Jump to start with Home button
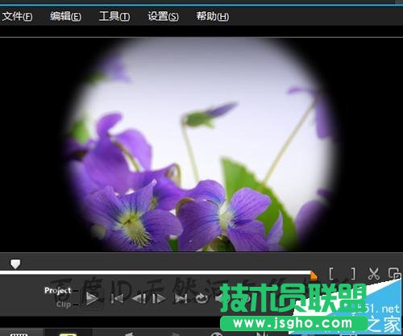The image size is (403, 336). (117, 298)
